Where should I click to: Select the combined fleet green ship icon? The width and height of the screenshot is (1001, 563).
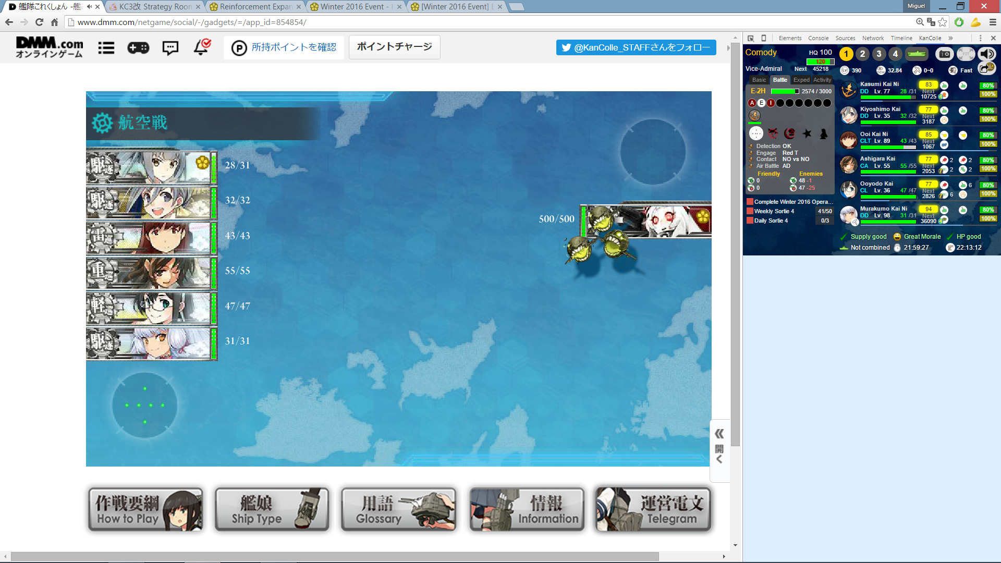click(x=916, y=54)
